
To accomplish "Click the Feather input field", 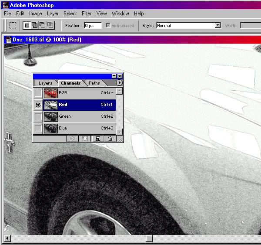I will [x=93, y=25].
